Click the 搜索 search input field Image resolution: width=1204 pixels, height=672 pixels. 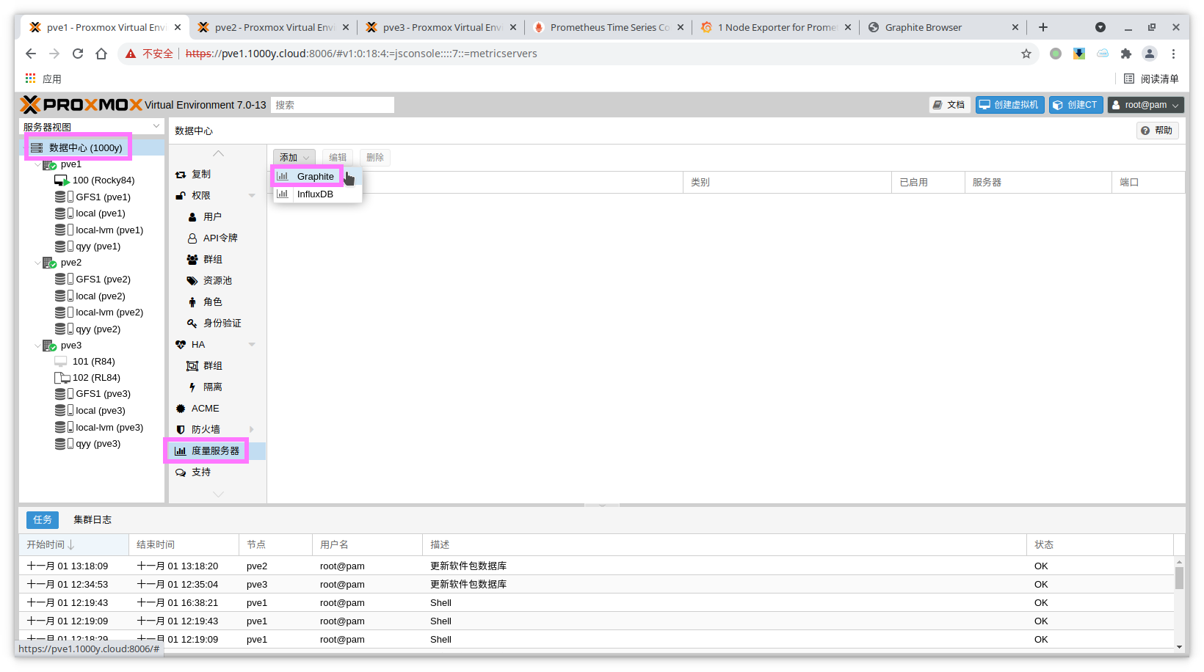tap(332, 105)
